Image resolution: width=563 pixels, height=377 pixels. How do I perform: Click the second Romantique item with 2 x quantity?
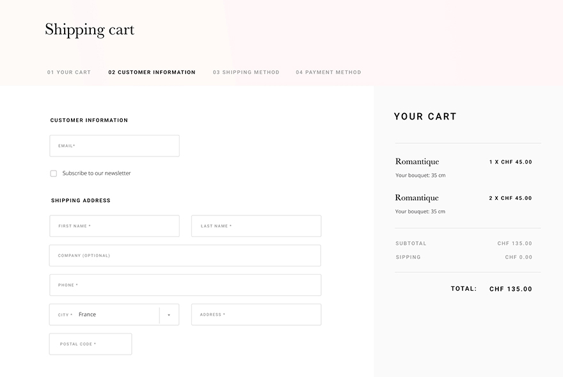pyautogui.click(x=417, y=198)
